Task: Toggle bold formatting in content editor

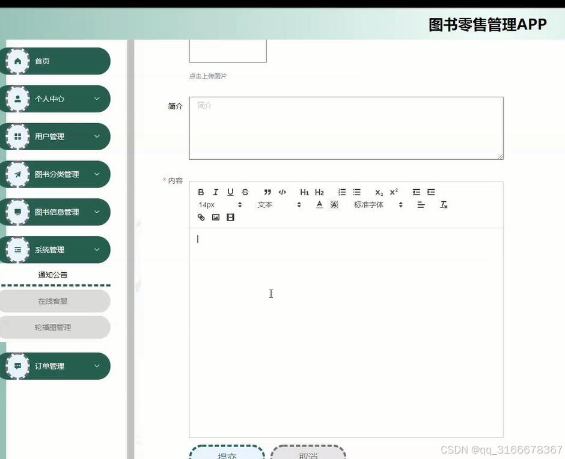Action: tap(201, 192)
